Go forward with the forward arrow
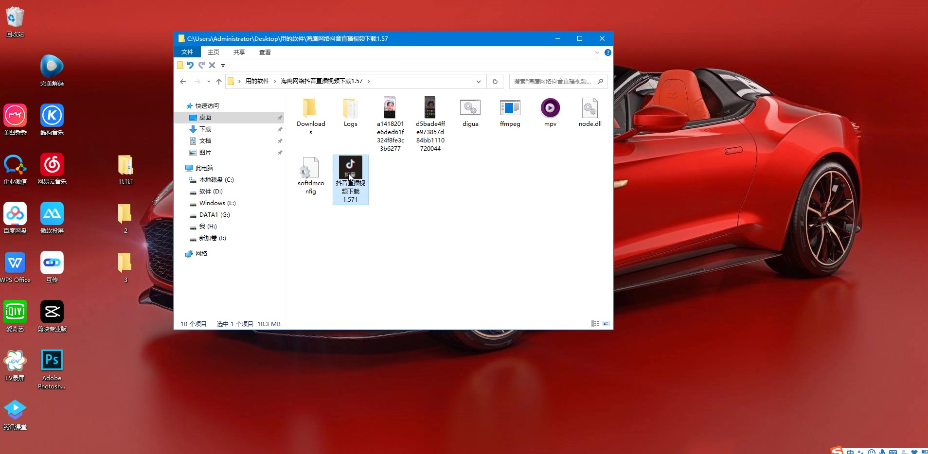 click(x=197, y=81)
